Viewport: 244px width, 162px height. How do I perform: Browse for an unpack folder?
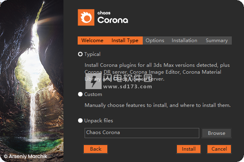tap(216, 133)
